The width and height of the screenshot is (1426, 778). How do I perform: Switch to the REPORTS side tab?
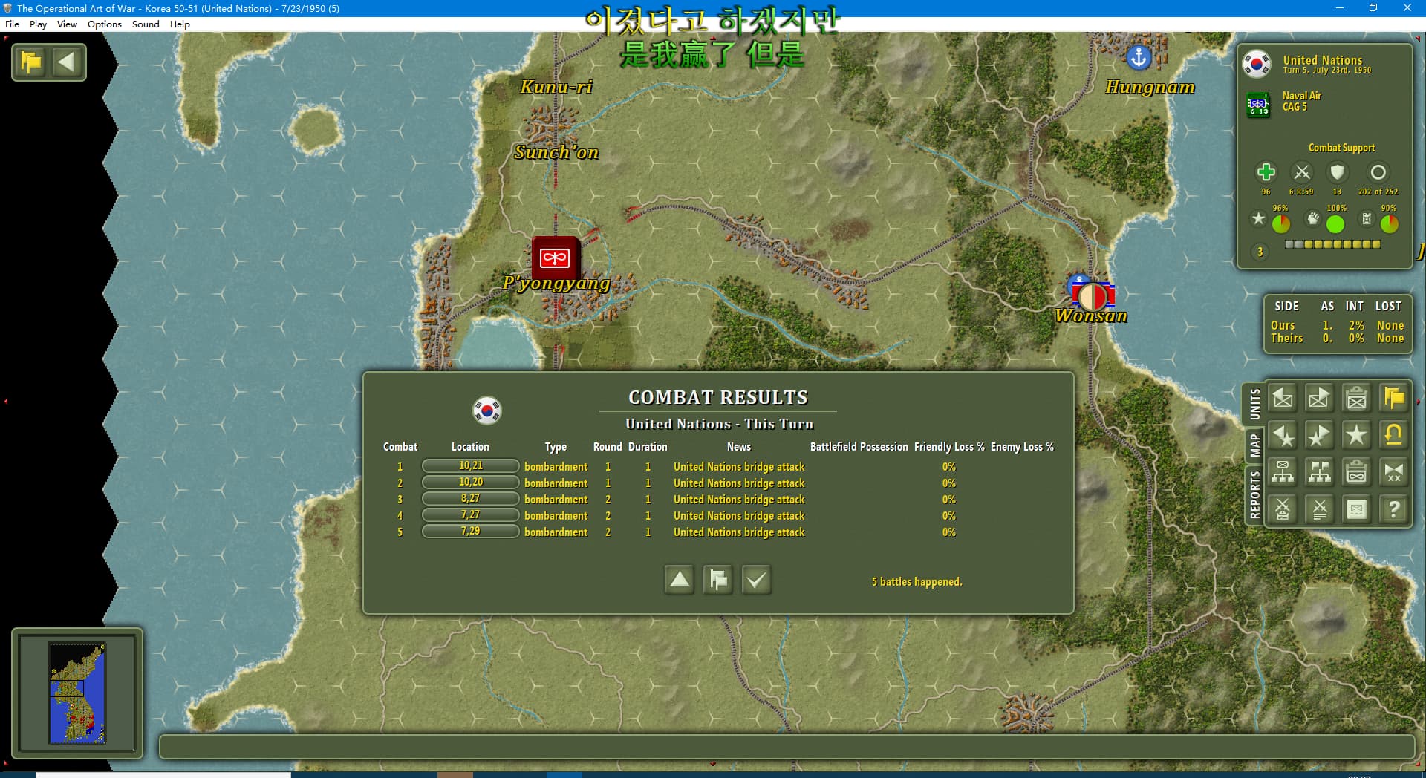tap(1254, 494)
